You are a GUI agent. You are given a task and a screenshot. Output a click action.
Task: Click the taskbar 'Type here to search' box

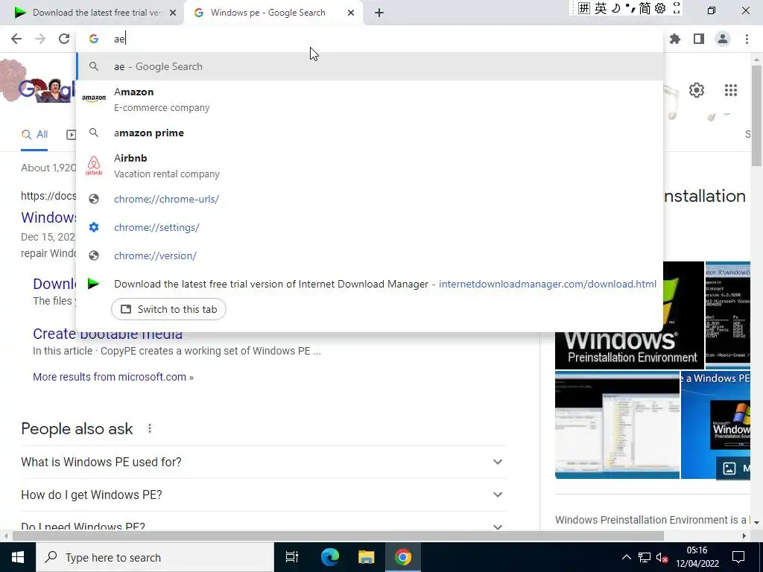pyautogui.click(x=155, y=557)
